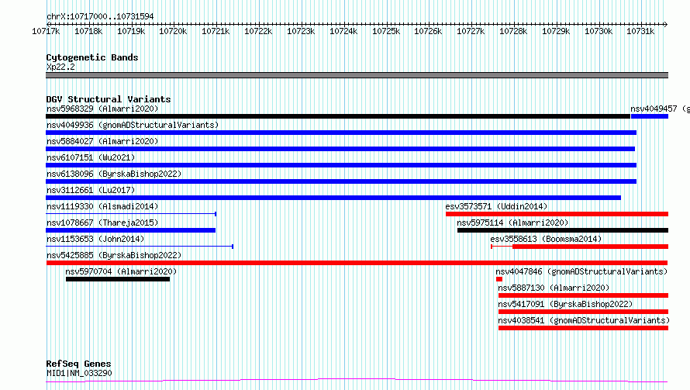Click nsv5425885 (ByrskaBishop2022) label

pos(114,255)
